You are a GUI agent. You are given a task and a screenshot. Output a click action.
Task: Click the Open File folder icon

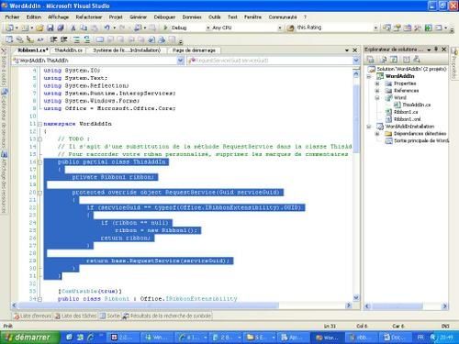[39, 28]
